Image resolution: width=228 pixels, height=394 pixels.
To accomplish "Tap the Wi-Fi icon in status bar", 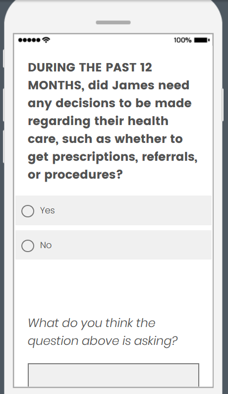I will [46, 40].
